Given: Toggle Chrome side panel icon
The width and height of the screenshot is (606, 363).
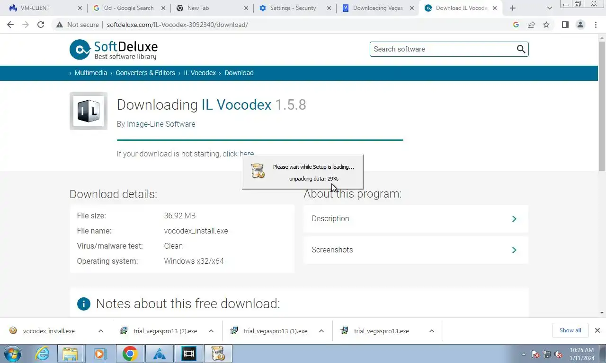Looking at the screenshot, I should (565, 25).
